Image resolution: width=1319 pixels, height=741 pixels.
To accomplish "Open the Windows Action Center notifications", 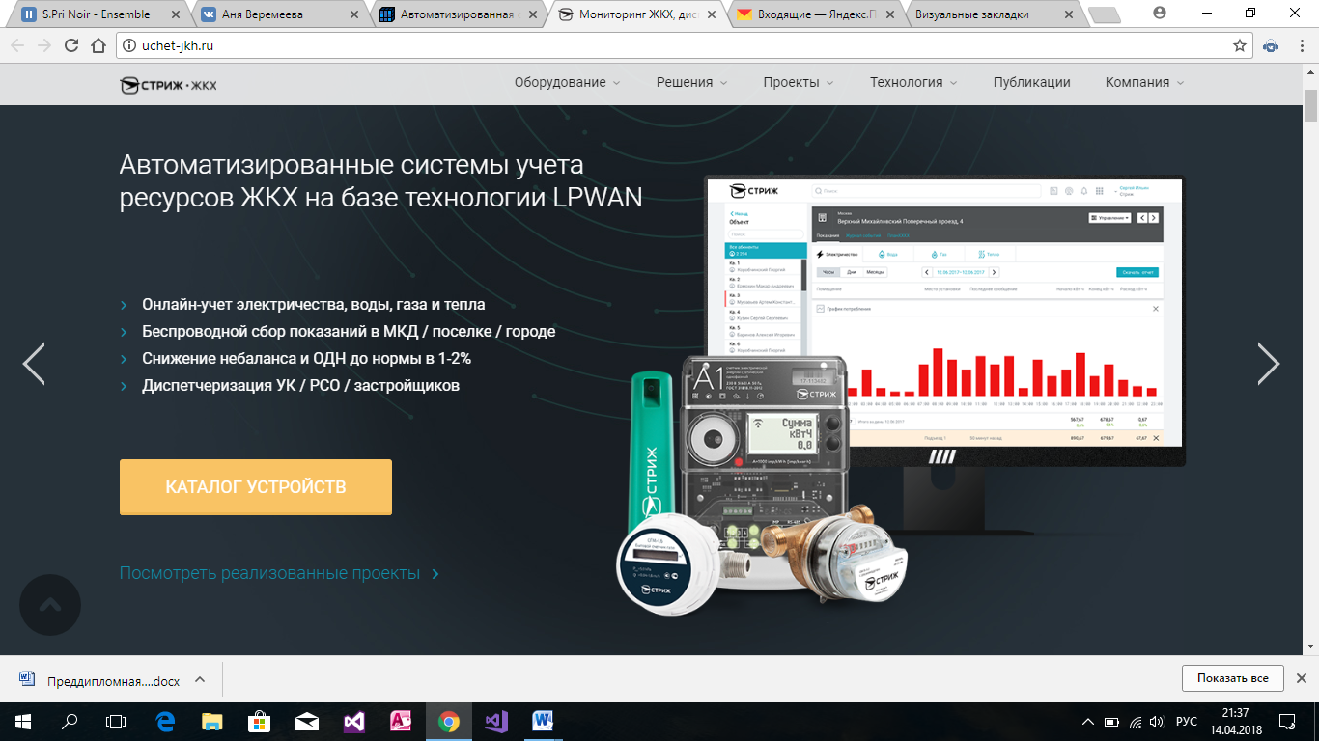I will 1287,722.
